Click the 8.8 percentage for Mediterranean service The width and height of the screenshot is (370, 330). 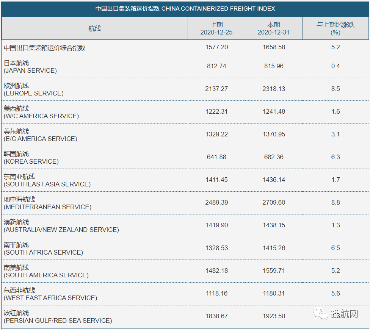335,202
